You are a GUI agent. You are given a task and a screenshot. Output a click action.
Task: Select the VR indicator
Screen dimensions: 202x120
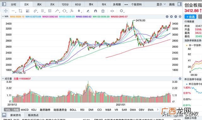click(116, 110)
